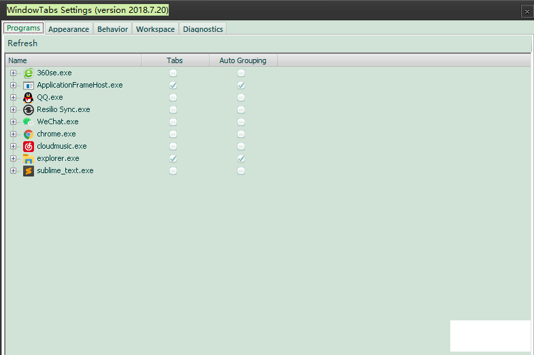Click the ApplicationFrameHost.exe window icon

point(29,86)
